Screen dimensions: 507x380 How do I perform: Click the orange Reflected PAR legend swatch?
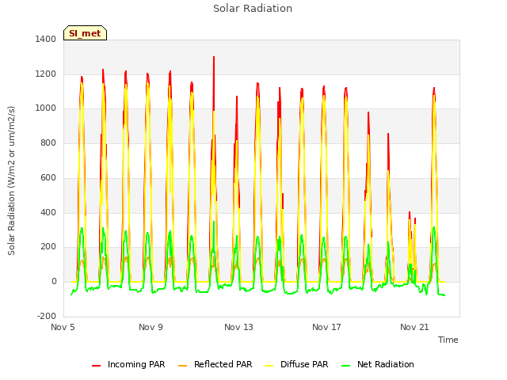[182, 366]
